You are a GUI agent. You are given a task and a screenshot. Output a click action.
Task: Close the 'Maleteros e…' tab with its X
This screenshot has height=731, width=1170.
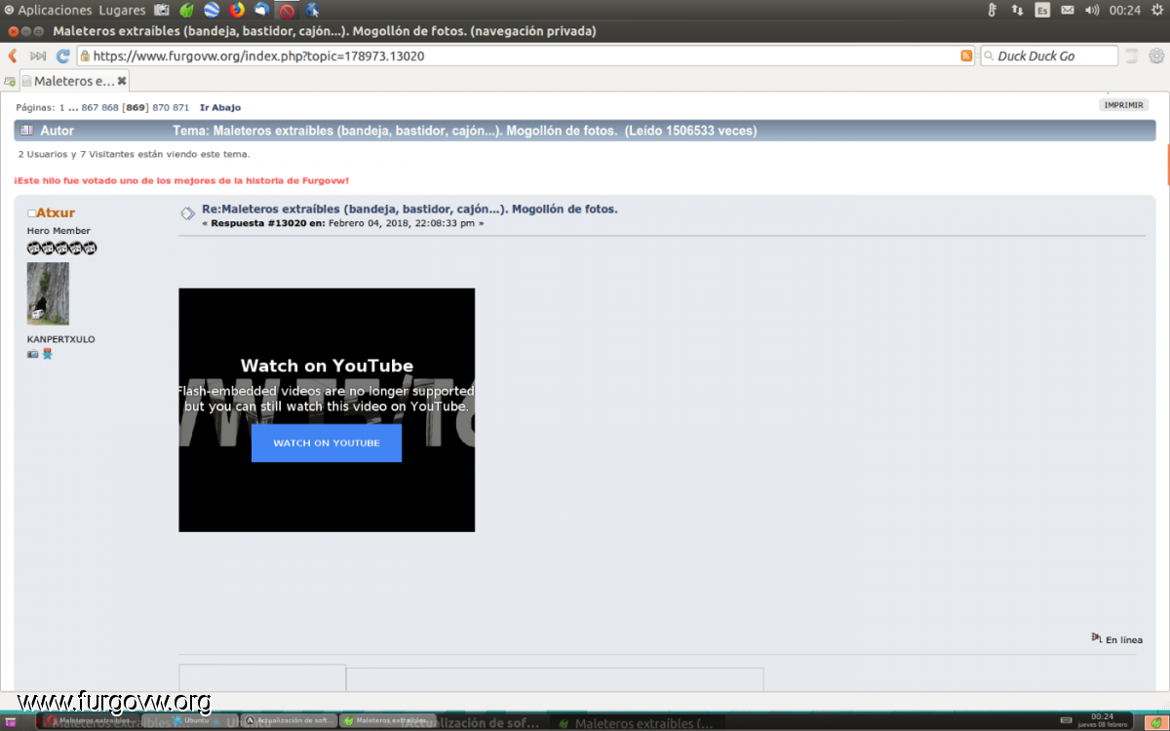pos(122,81)
